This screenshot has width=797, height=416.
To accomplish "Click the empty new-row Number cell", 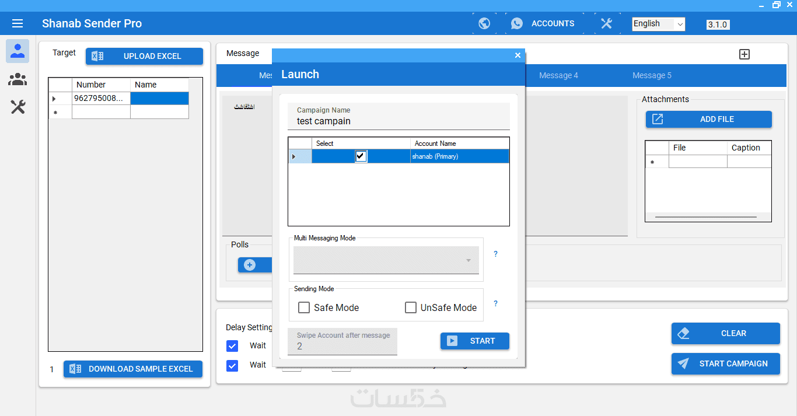I will (101, 112).
